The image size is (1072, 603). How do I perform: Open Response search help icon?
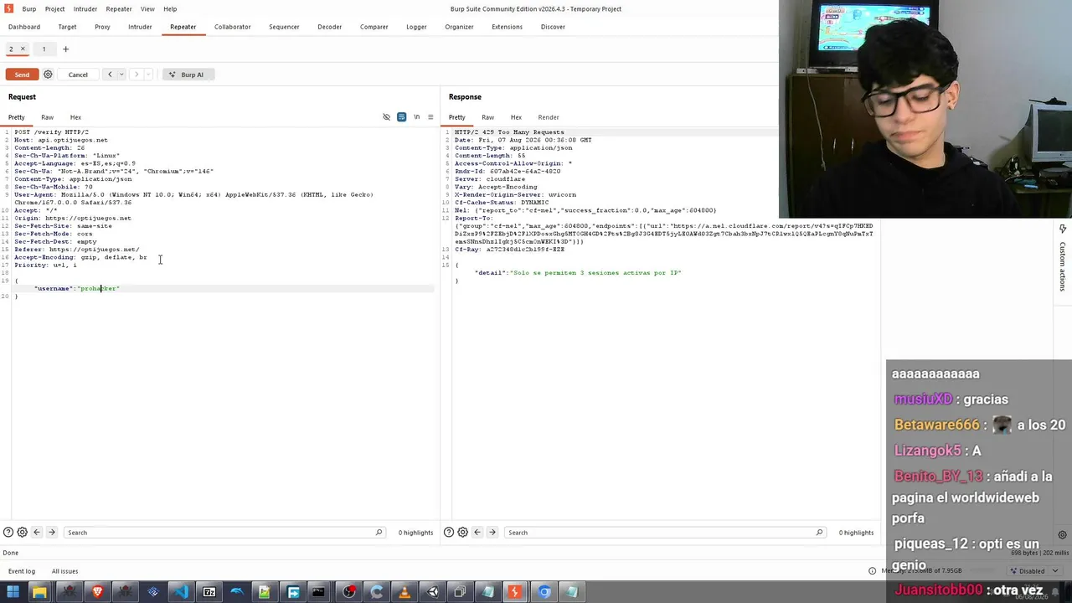tap(449, 533)
